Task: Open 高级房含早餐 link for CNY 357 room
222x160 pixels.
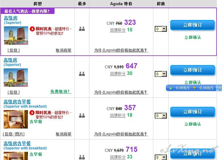Action: [17, 102]
